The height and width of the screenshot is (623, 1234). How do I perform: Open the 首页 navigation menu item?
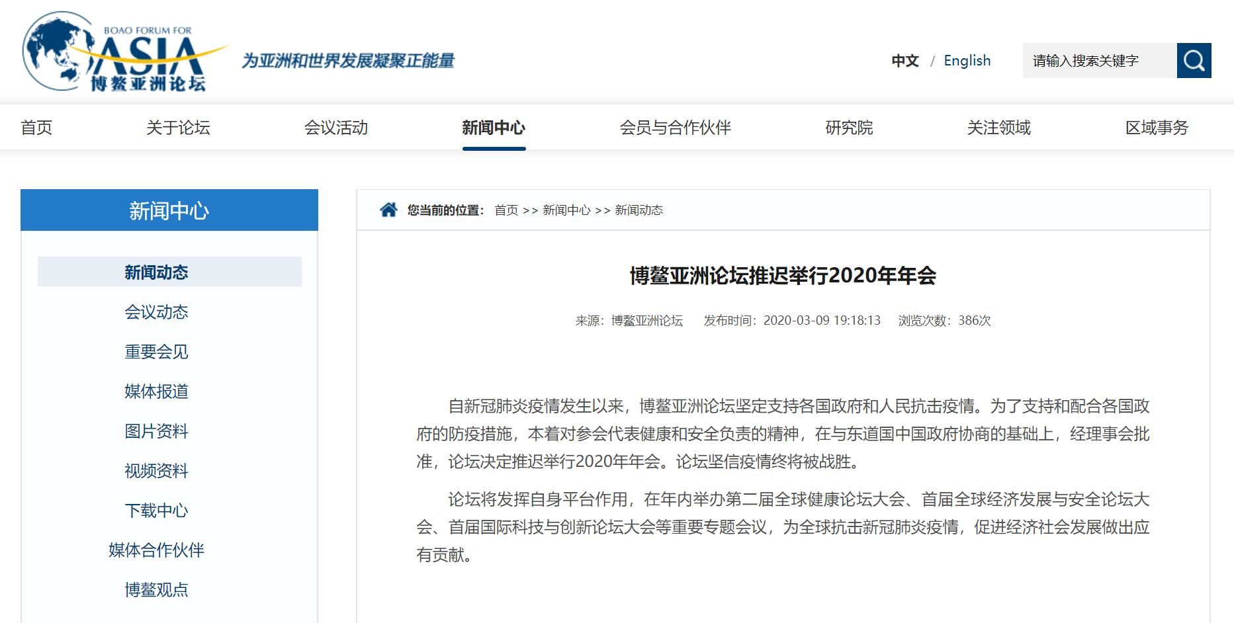coord(36,128)
